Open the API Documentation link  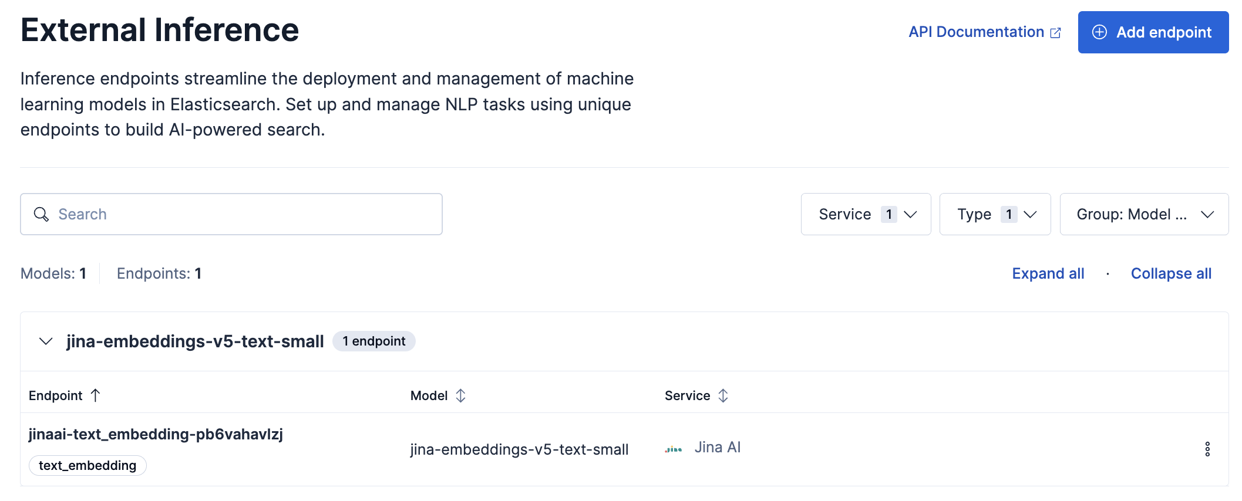pos(984,32)
